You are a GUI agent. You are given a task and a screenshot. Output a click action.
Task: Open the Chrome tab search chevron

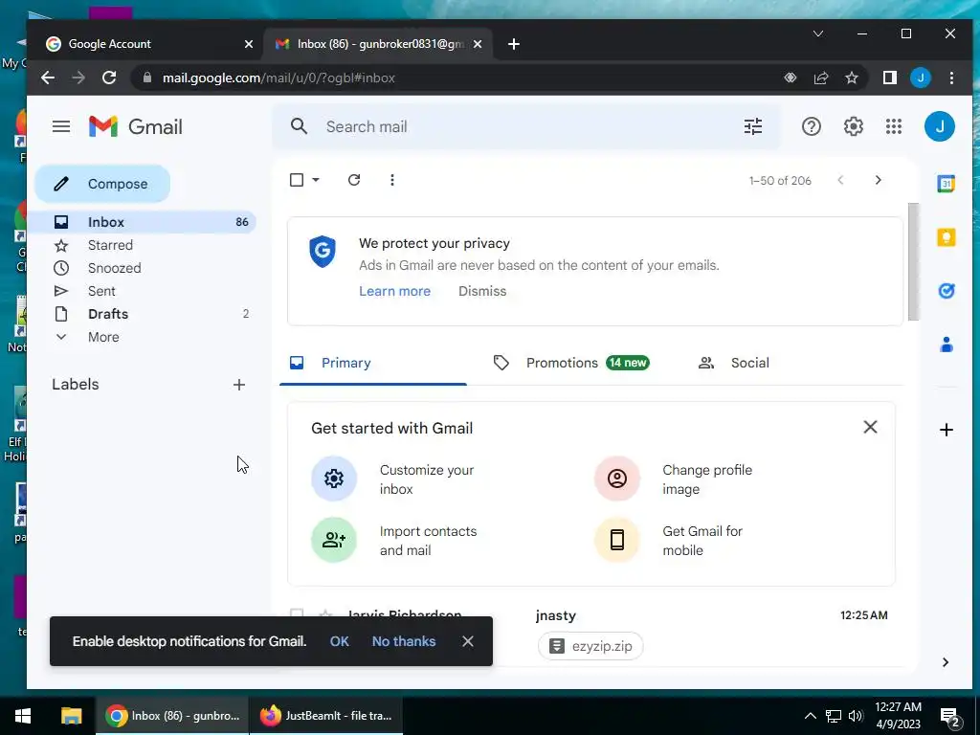(x=818, y=33)
